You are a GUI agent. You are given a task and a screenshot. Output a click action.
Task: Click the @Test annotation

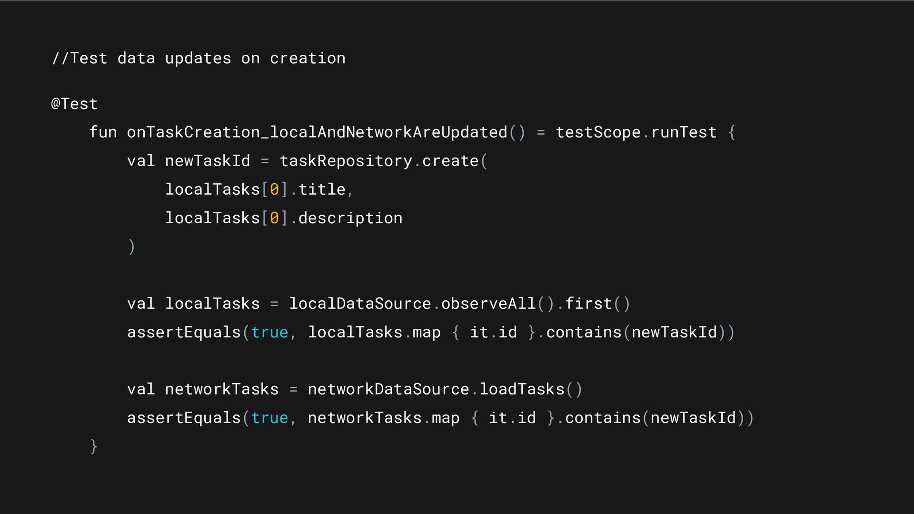coord(74,104)
